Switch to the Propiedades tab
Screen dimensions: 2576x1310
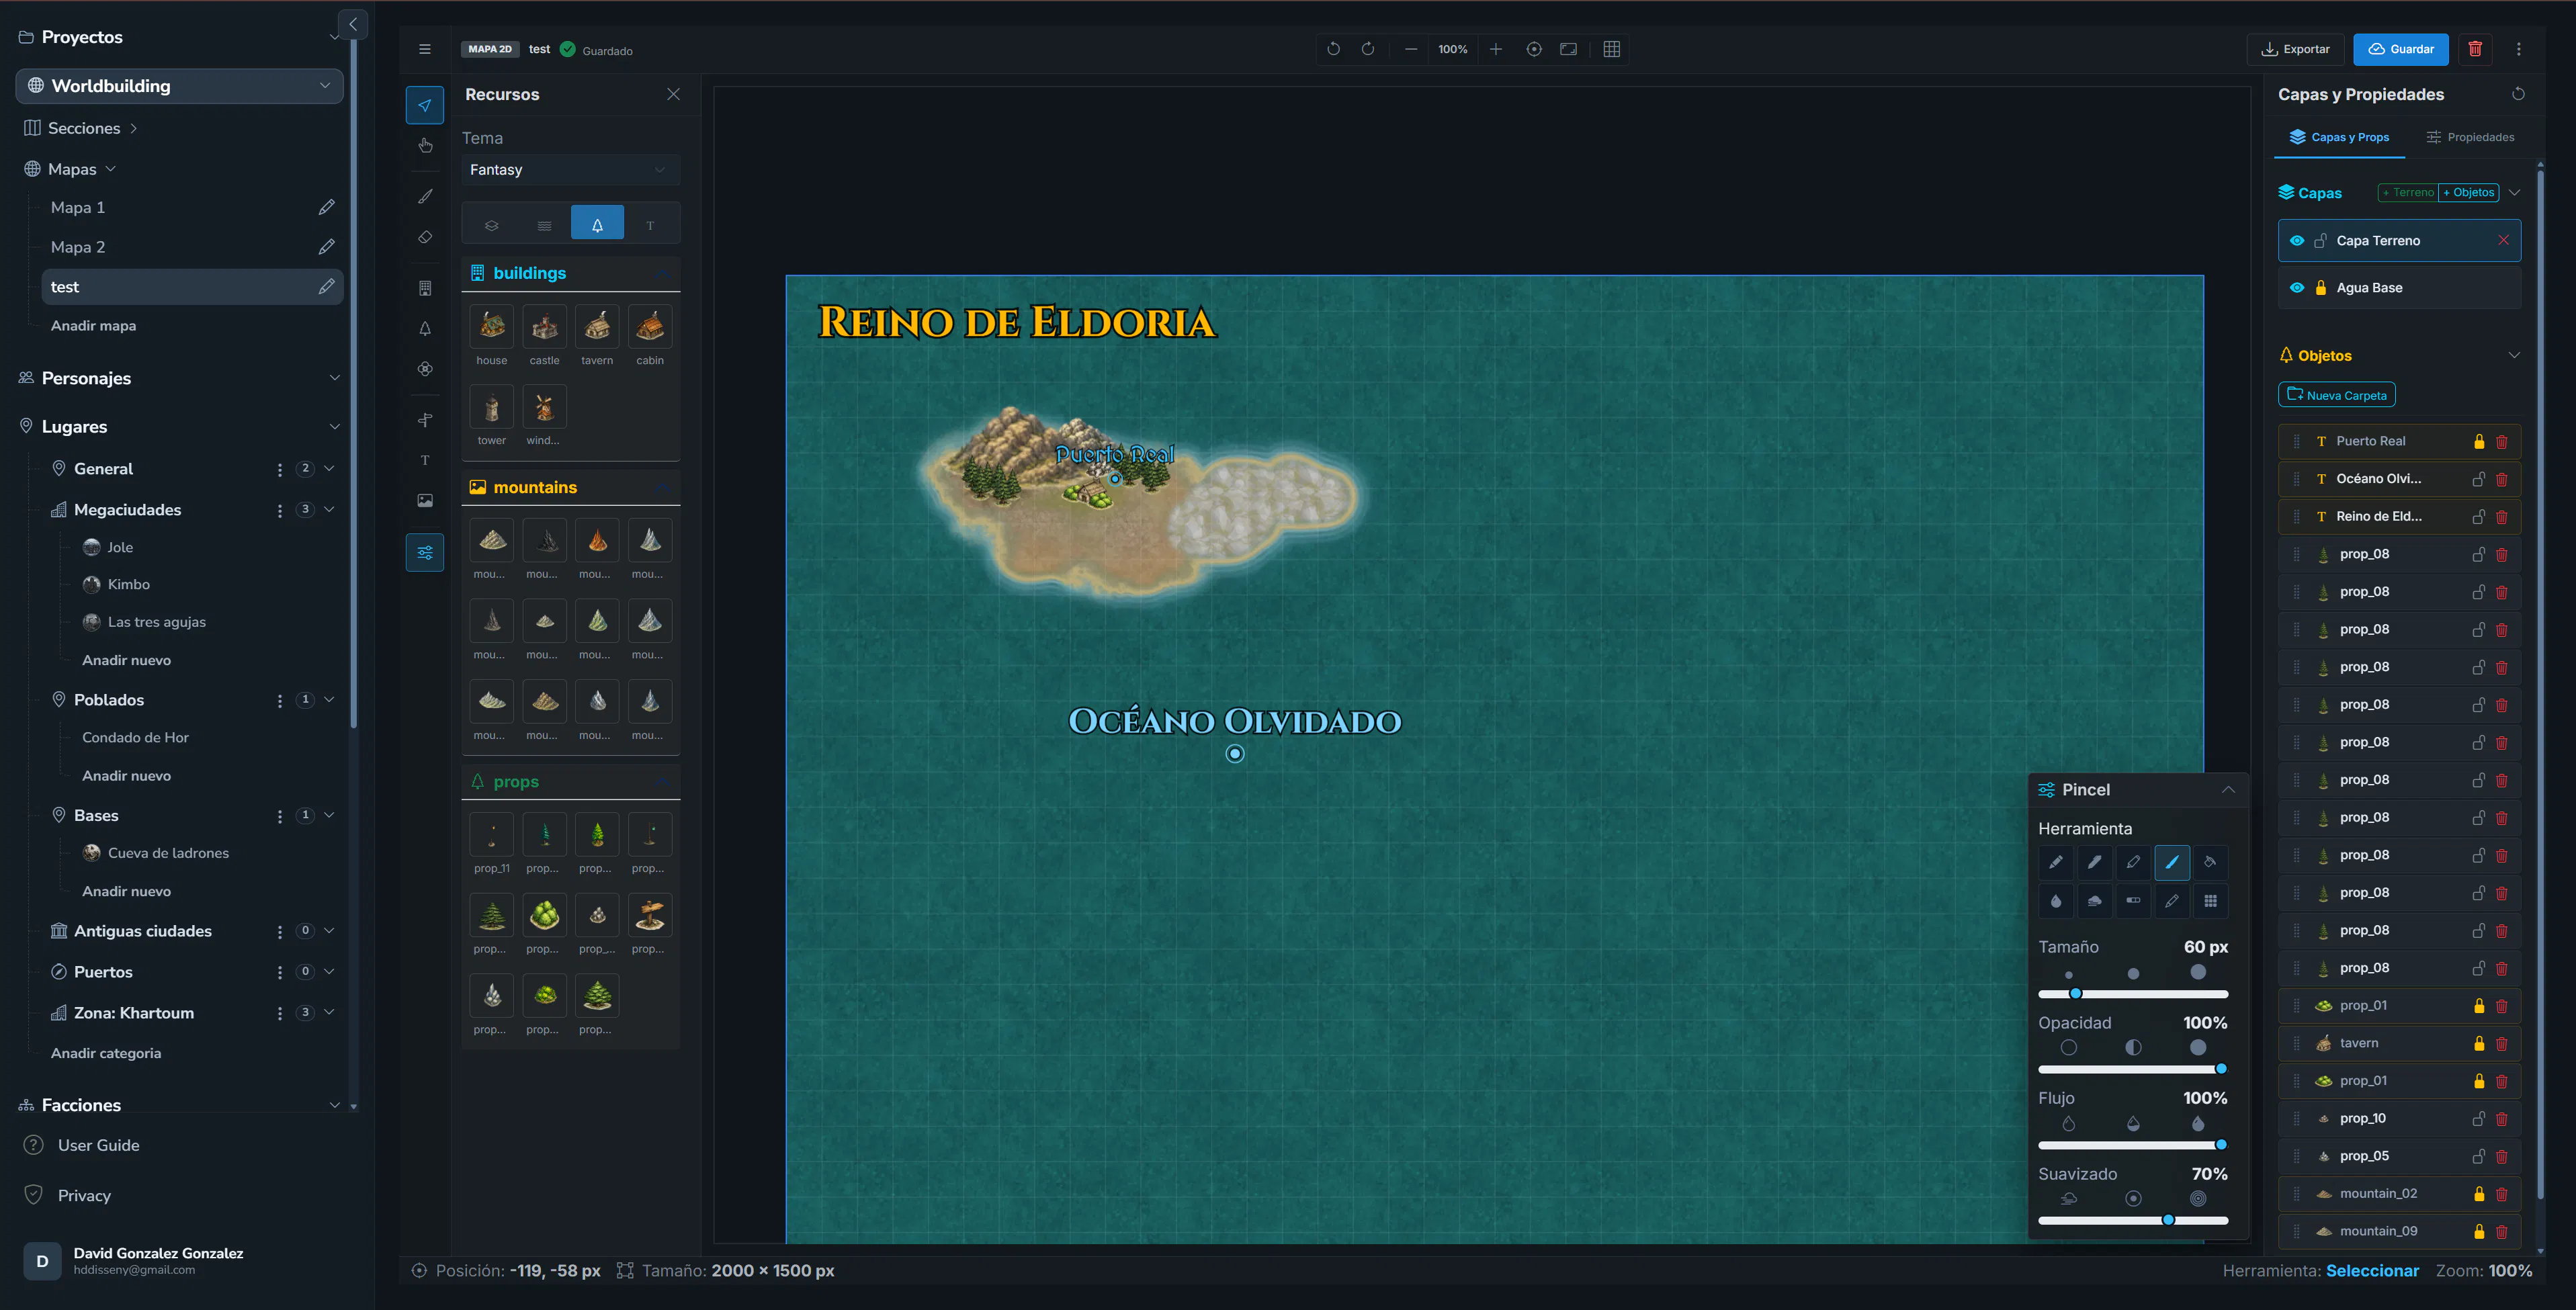(2470, 137)
